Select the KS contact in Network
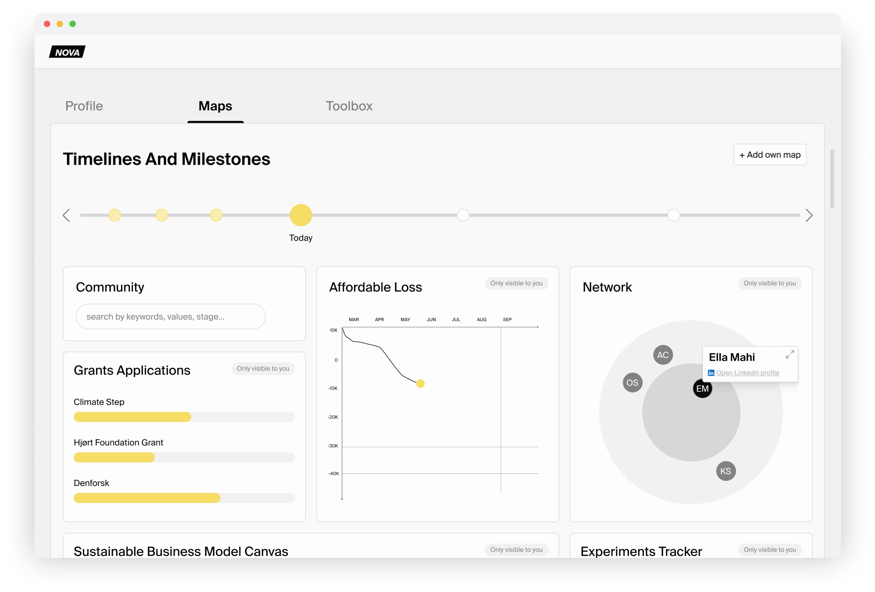The image size is (875, 592). 726,471
